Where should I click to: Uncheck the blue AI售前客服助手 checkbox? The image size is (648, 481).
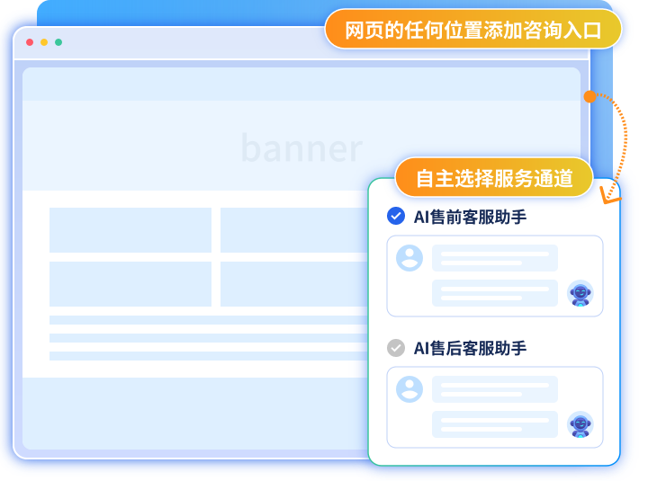395,216
